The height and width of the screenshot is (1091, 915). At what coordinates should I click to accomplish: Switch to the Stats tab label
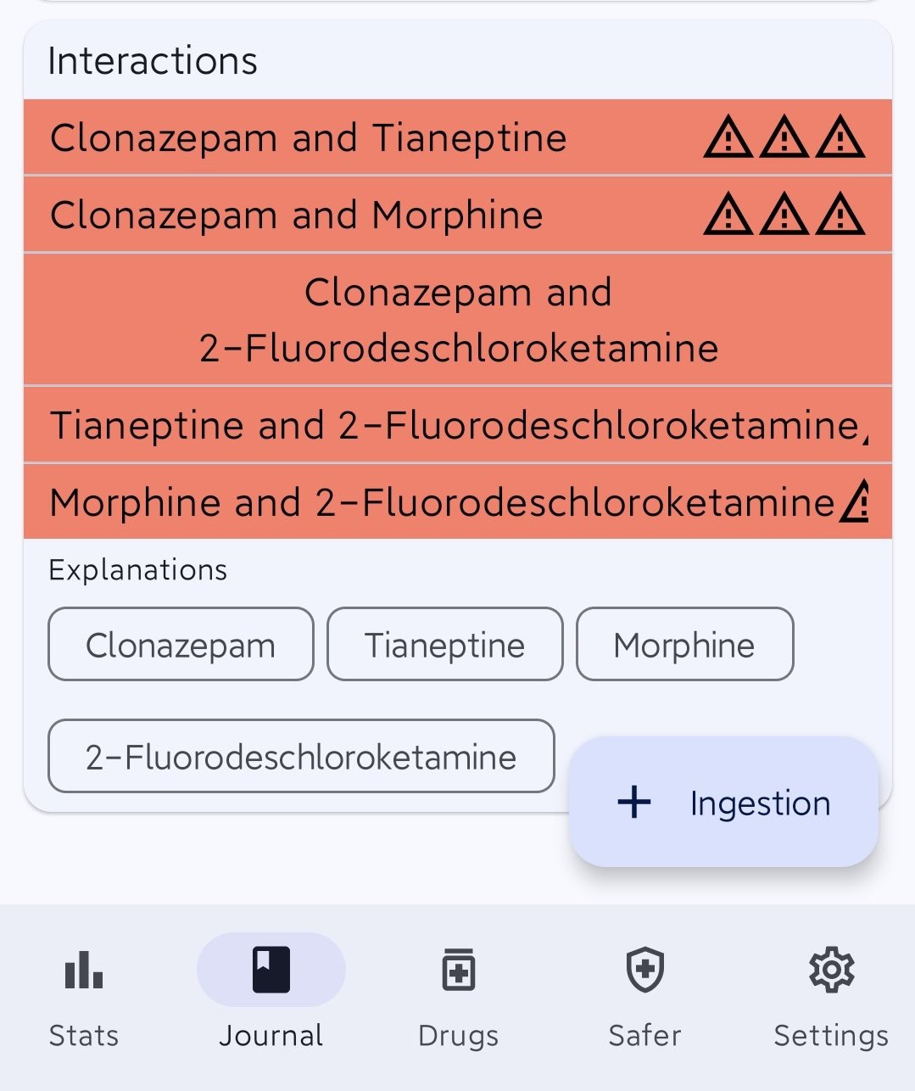click(x=83, y=1036)
